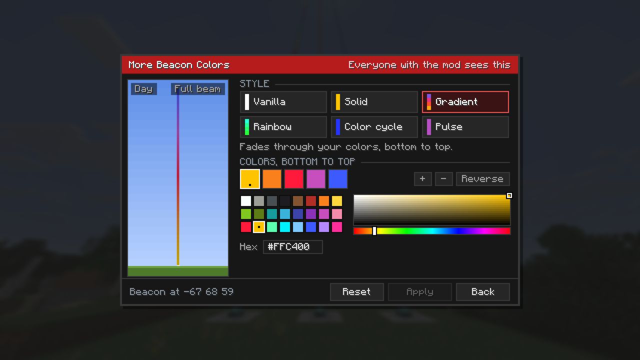This screenshot has height=360, width=640.
Task: Click the Apply button
Action: tap(419, 292)
